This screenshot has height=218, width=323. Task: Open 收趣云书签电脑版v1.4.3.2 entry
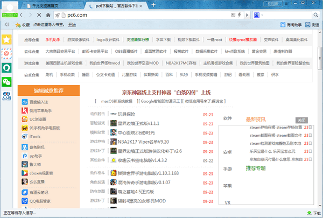[142, 160]
